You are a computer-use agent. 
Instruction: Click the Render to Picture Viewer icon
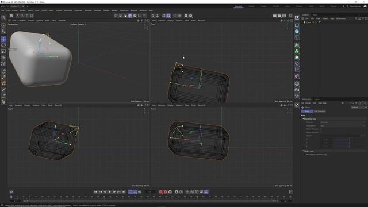point(279,16)
